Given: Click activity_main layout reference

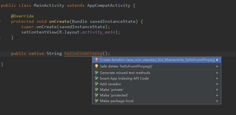Looking at the screenshot, I should click(x=99, y=32).
